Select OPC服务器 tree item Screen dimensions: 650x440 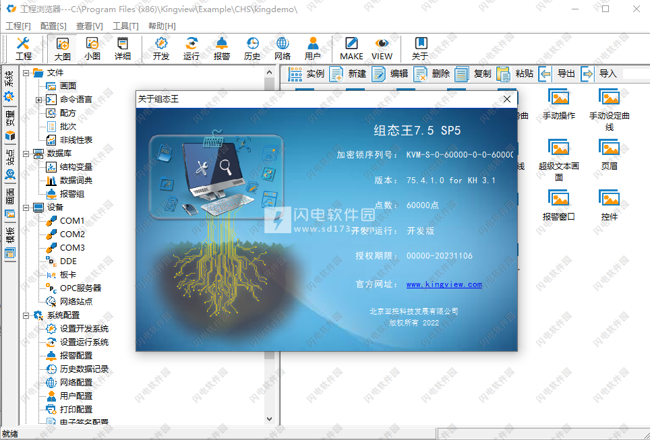click(80, 288)
